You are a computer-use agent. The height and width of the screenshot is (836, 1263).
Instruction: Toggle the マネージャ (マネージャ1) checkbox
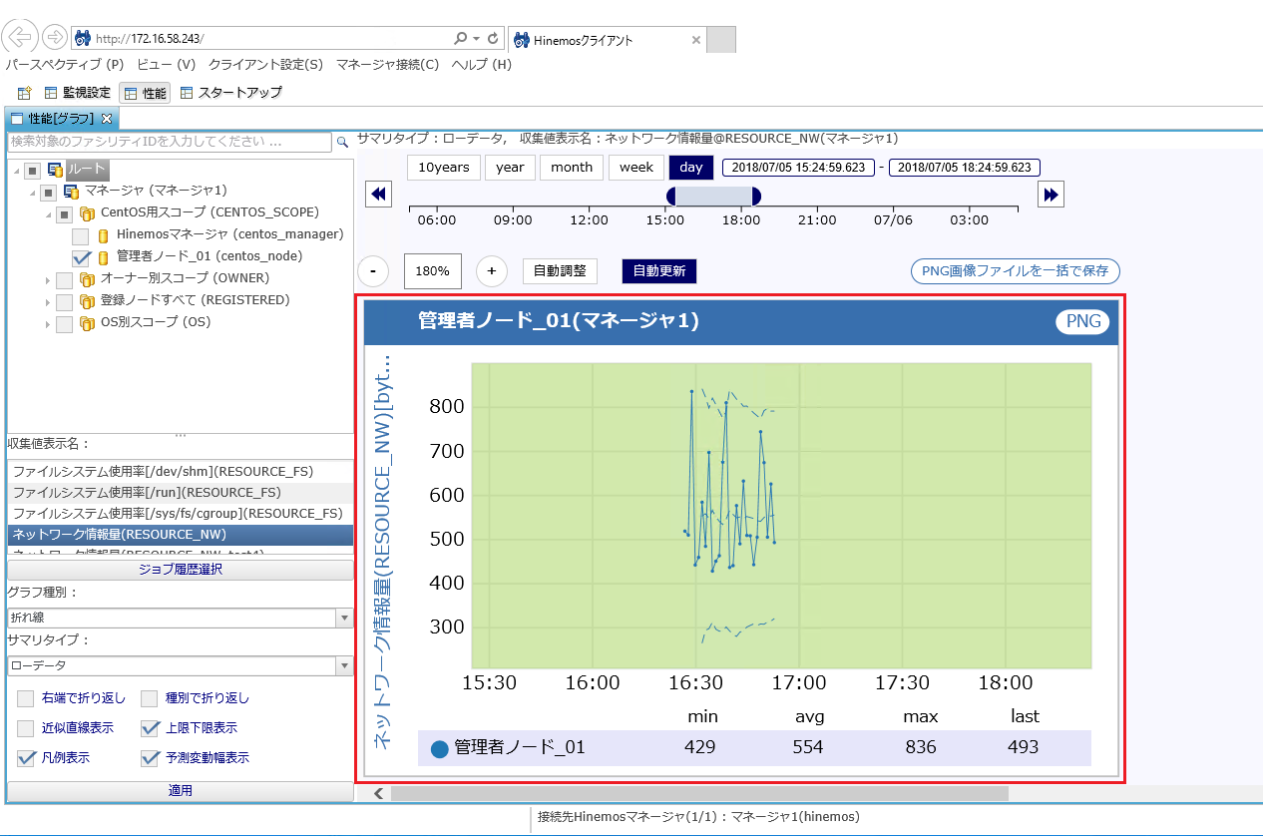click(x=49, y=192)
